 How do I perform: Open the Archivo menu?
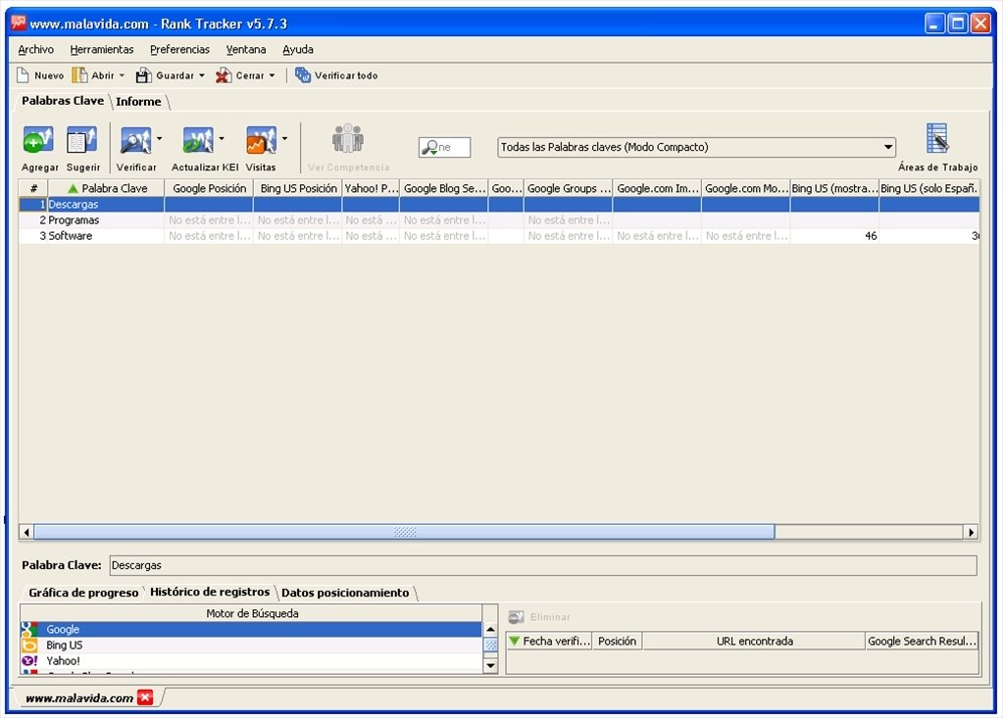point(36,49)
